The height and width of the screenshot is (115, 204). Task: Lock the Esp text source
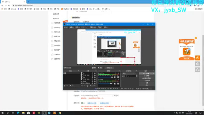[95, 77]
